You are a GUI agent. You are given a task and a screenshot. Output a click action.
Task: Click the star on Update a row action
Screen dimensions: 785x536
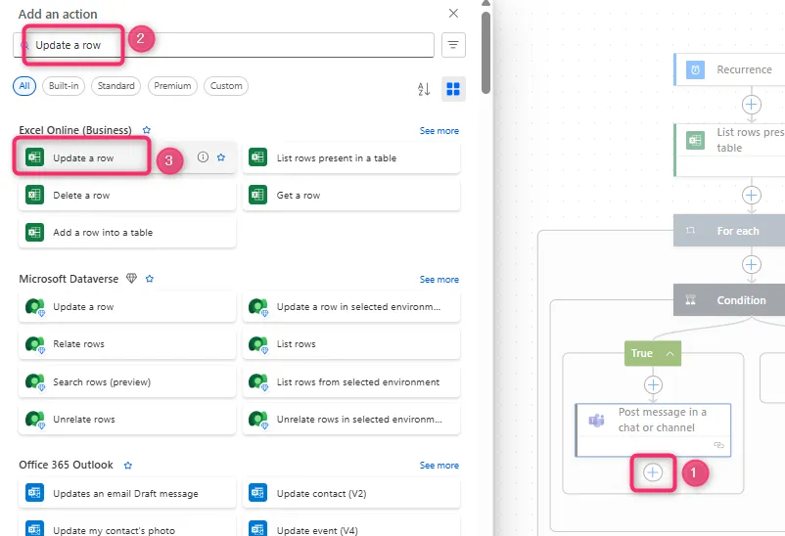tap(221, 157)
